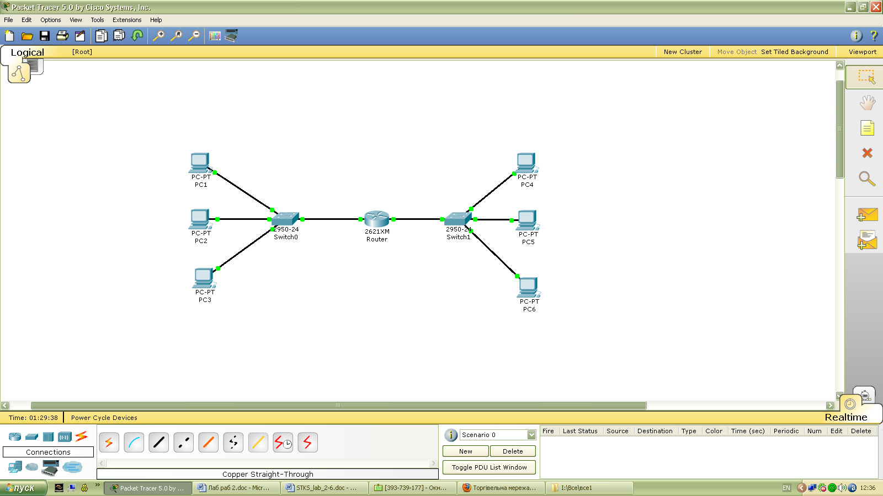
Task: Open the Help question mark icon
Action: [x=874, y=36]
